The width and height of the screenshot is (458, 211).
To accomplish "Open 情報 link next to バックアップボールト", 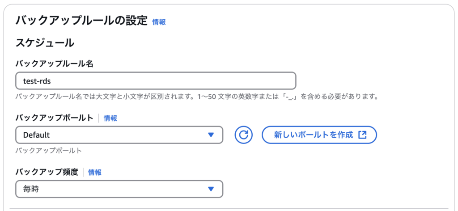I will click(x=110, y=118).
